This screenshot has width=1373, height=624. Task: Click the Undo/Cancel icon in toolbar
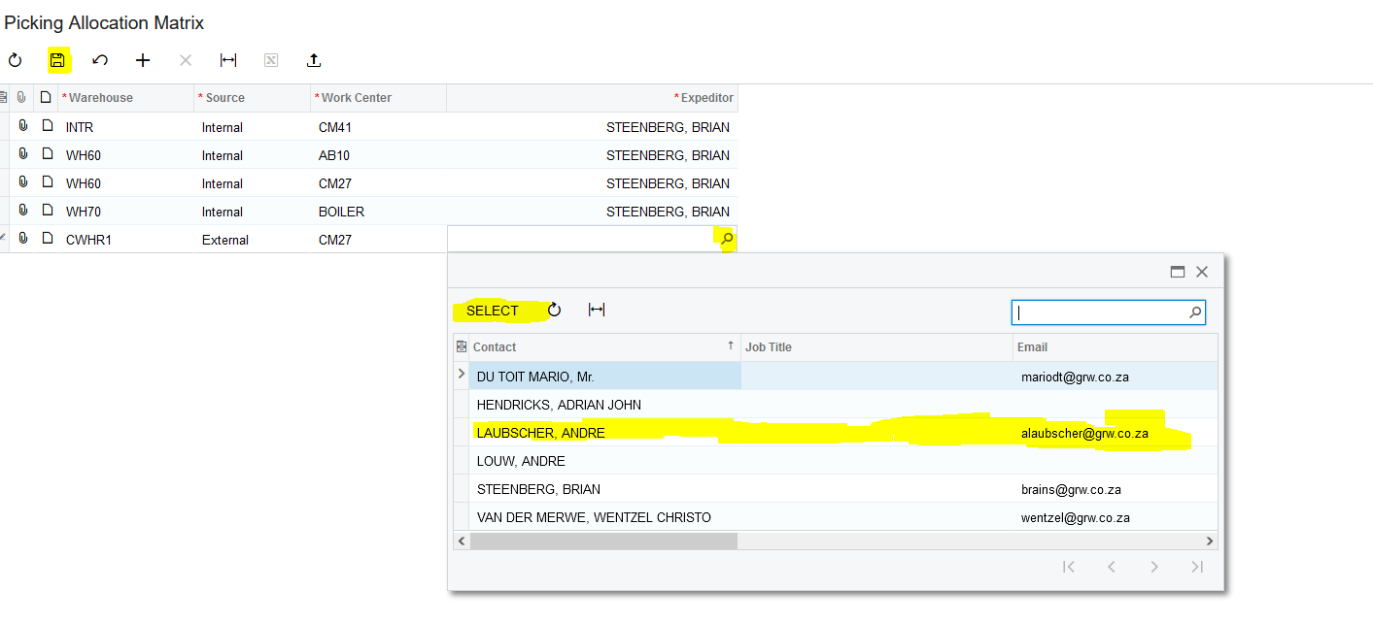tap(100, 60)
